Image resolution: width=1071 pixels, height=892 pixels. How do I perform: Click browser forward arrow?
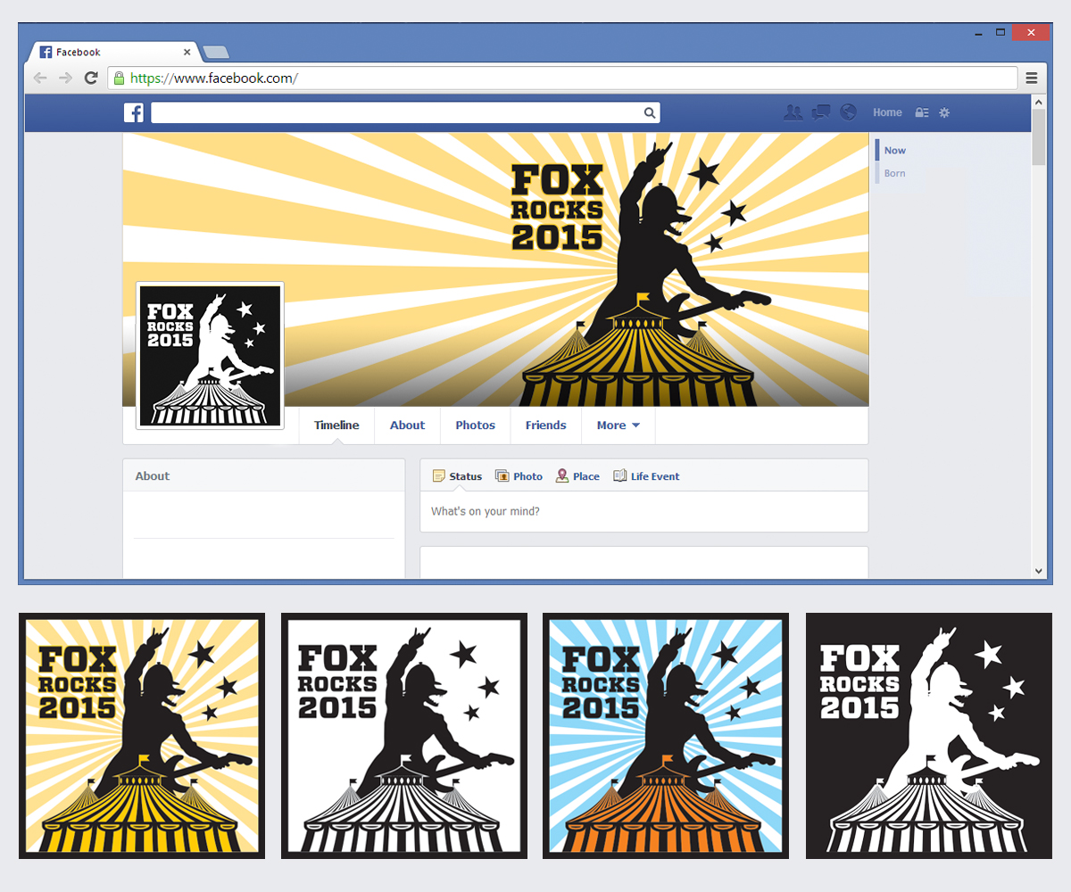click(65, 78)
